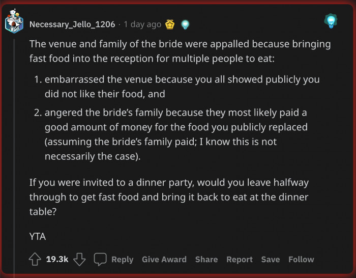Report the comment
Screen dimensions: 356x278
[240, 259]
